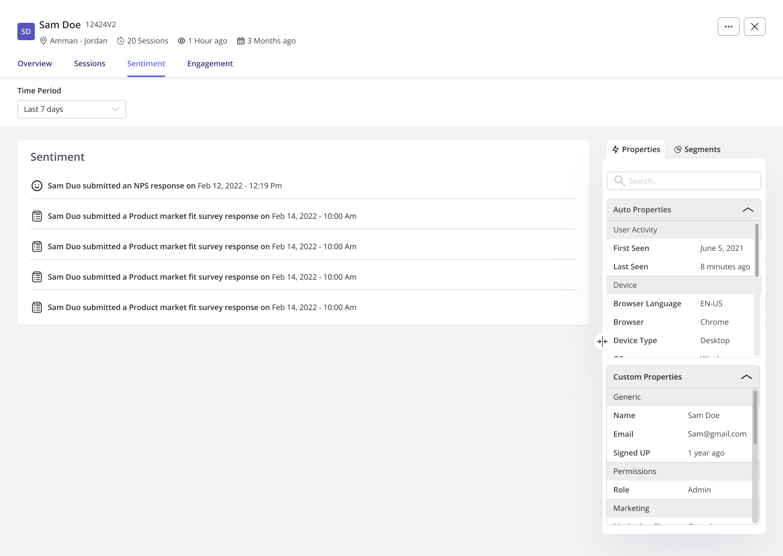Click the clipboard icon on first survey entry
This screenshot has width=783, height=556.
[x=36, y=216]
